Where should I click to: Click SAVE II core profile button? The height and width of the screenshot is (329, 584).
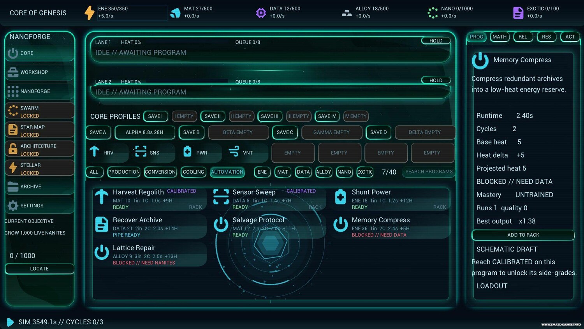coord(213,116)
